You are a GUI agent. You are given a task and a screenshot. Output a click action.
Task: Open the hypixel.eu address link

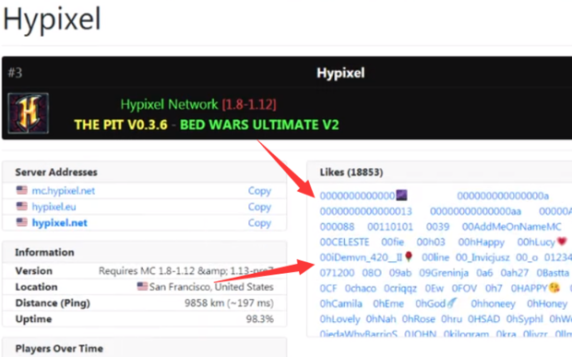pos(54,207)
